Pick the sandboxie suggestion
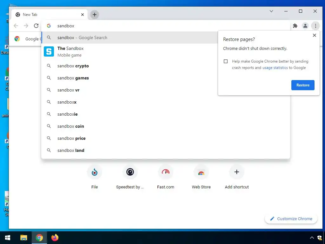 (x=166, y=114)
